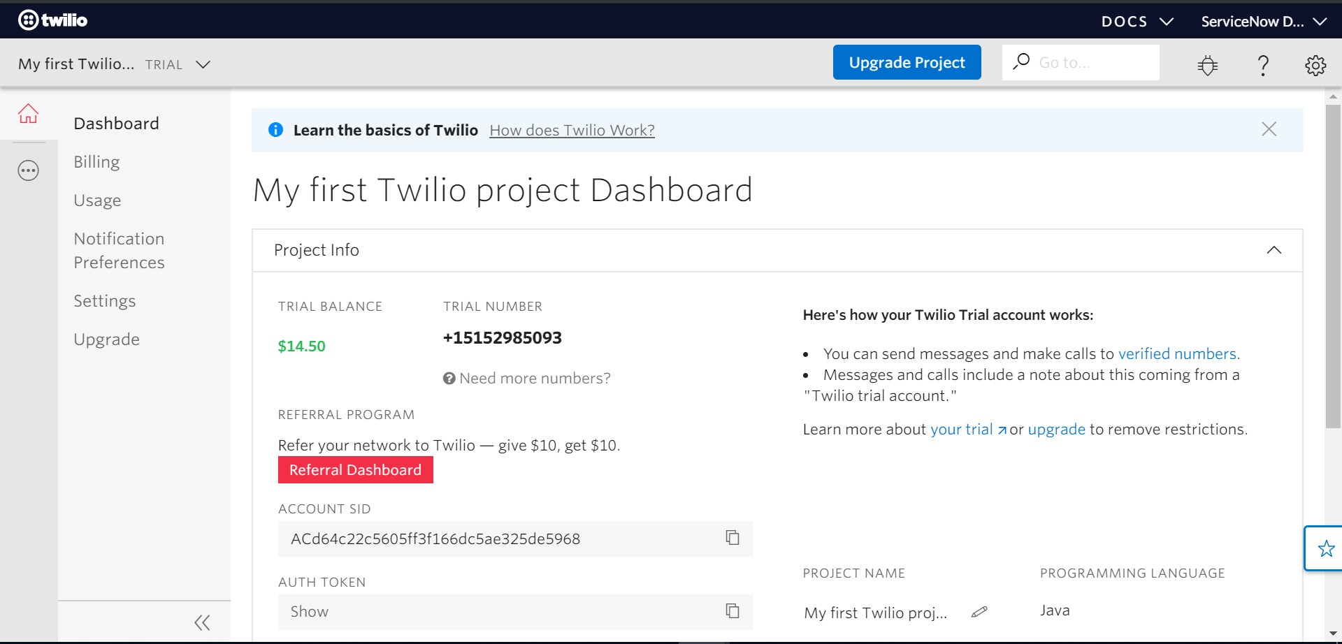Select Billing in the side menu
Viewport: 1342px width, 644px height.
[x=96, y=162]
